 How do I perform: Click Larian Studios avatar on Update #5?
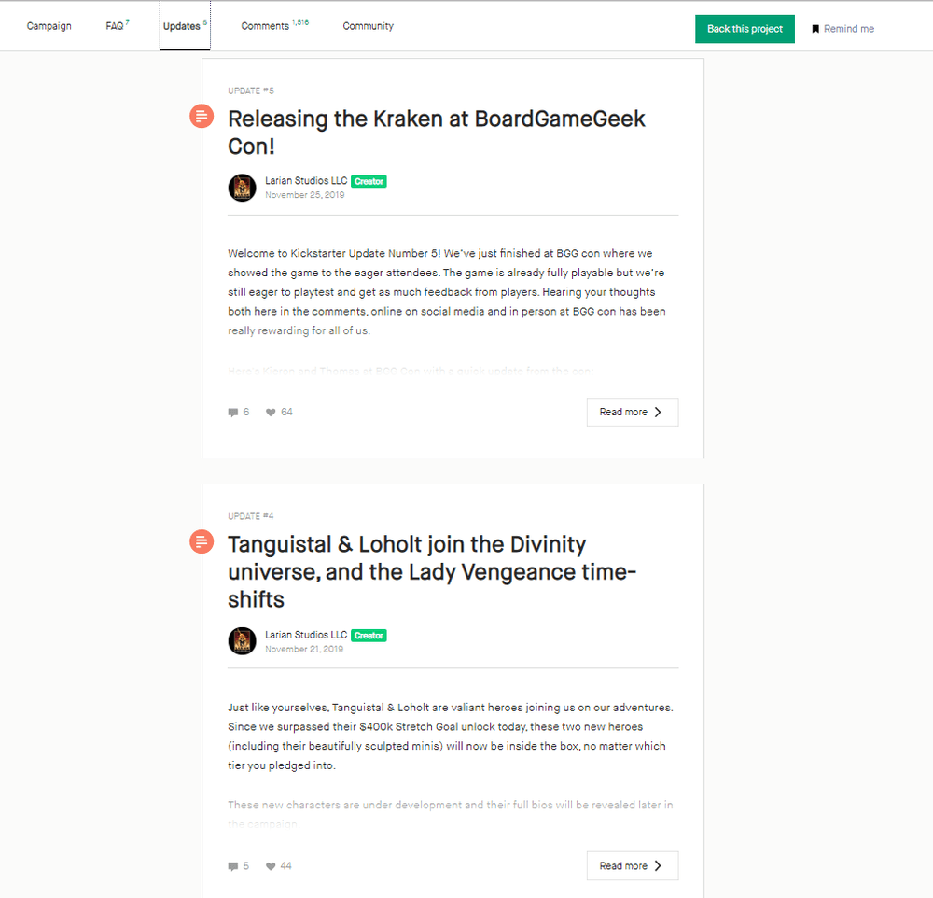tap(243, 188)
